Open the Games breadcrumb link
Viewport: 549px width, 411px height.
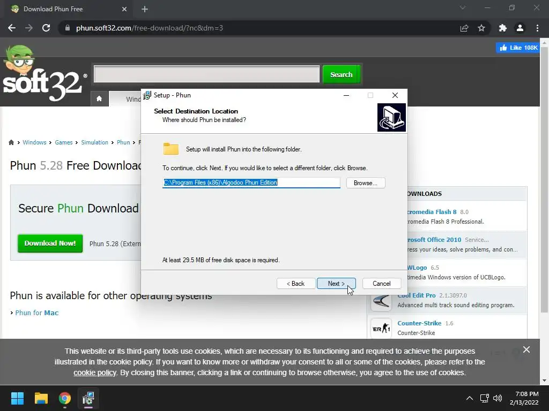click(64, 142)
